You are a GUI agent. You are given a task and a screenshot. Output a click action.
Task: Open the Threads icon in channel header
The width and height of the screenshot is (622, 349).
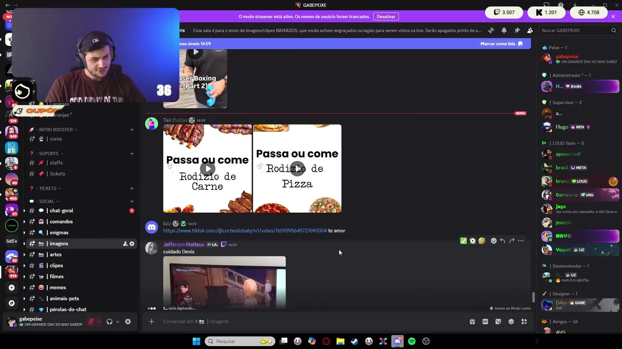(491, 30)
